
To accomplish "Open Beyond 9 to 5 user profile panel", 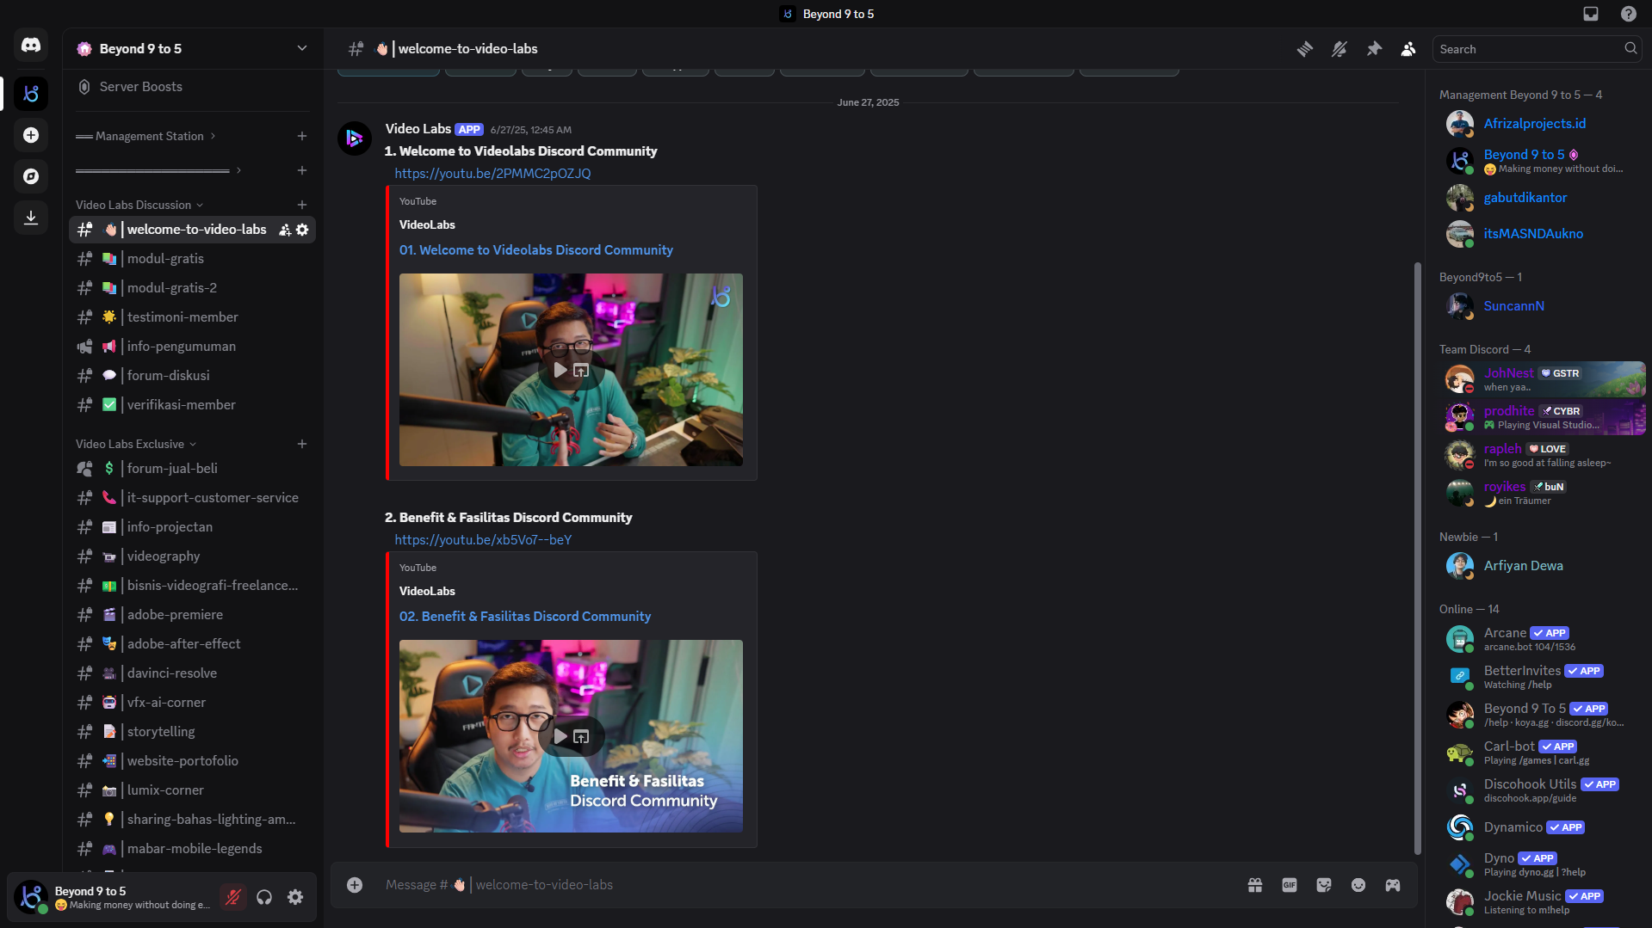I will tap(112, 897).
